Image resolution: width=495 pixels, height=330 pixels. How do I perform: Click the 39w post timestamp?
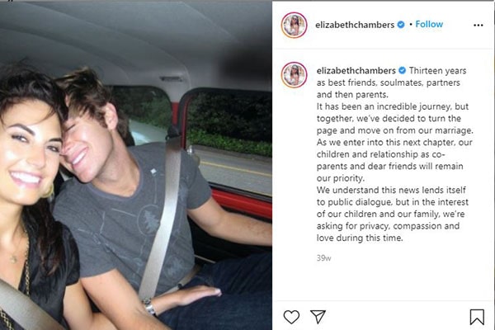coord(323,258)
